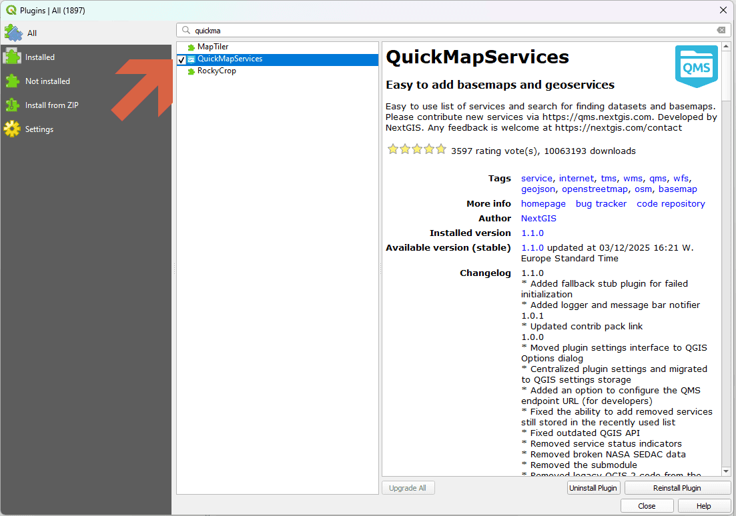The width and height of the screenshot is (736, 516).
Task: Click the Upgrade All button
Action: 408,488
